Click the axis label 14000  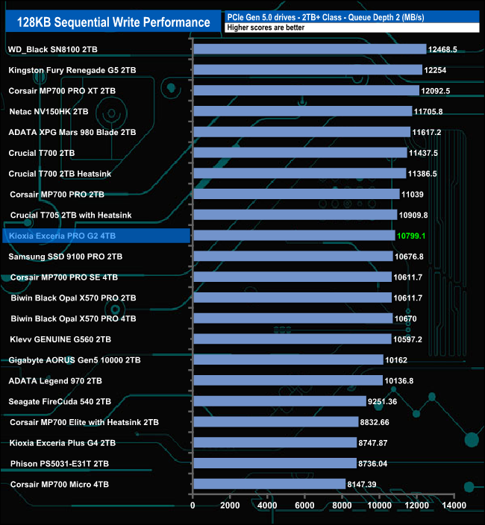[x=454, y=506]
